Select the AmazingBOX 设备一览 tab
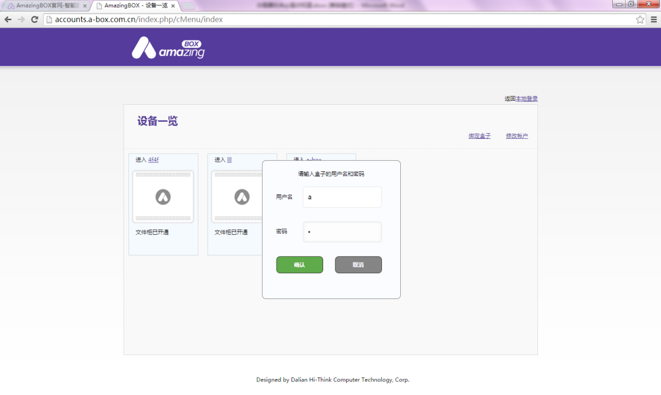The width and height of the screenshot is (661, 395). (134, 6)
